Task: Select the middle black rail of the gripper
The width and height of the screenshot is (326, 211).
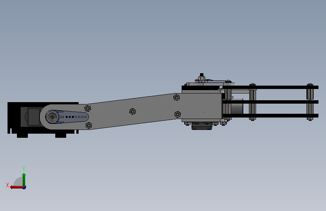Action: click(270, 102)
